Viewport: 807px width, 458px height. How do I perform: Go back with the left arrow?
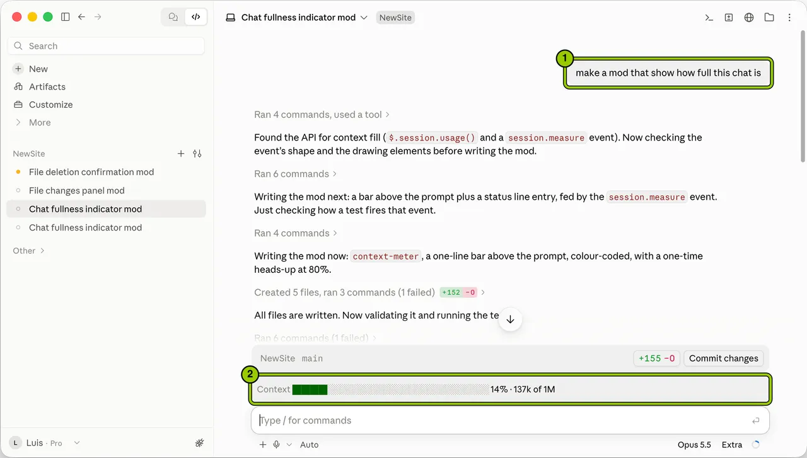click(x=81, y=17)
